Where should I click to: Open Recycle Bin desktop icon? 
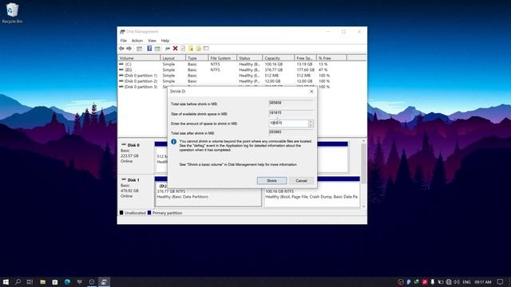13,13
